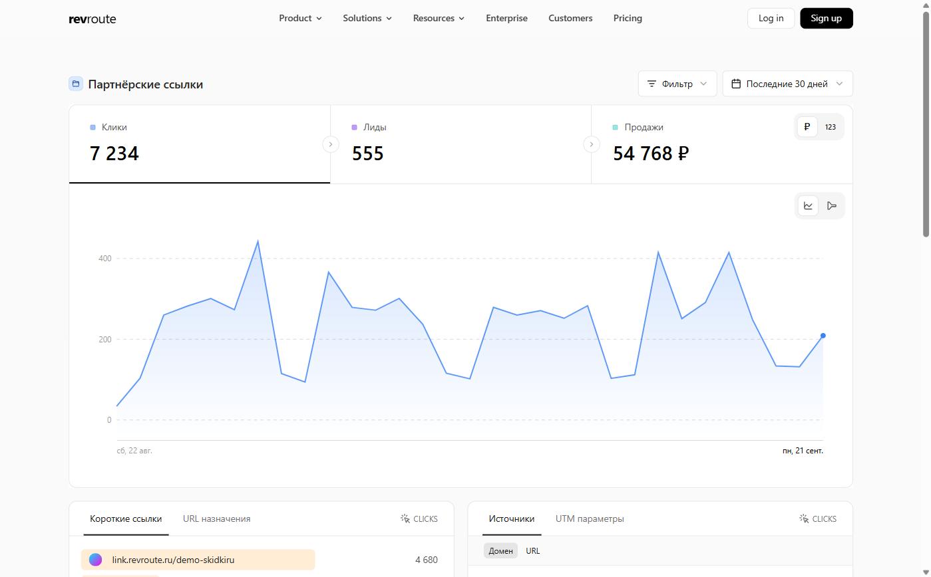Click the link.revroute.ru/demo-skidkiru row
This screenshot has width=931, height=577.
click(261, 560)
